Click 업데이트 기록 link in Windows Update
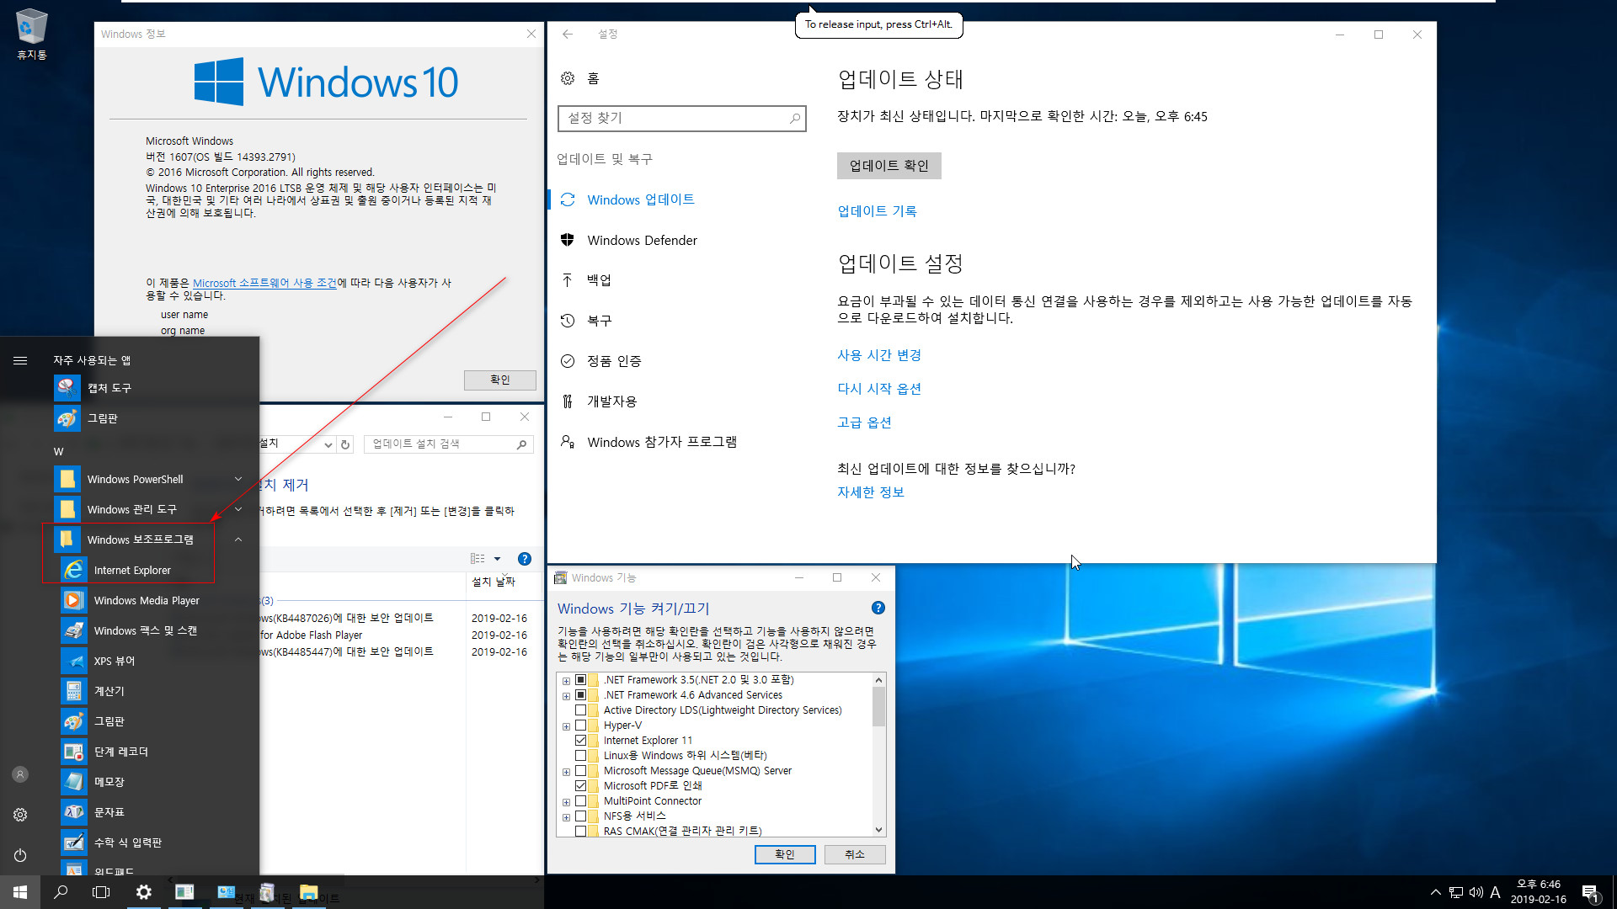Viewport: 1617px width, 909px height. click(878, 211)
